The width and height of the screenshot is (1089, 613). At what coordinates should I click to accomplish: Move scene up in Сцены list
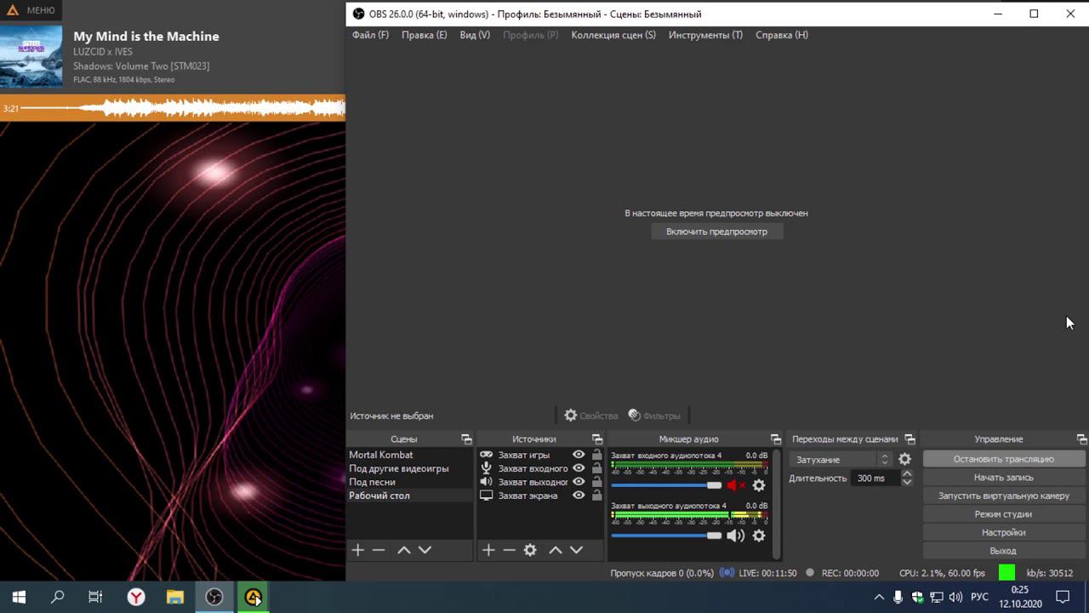pos(404,550)
